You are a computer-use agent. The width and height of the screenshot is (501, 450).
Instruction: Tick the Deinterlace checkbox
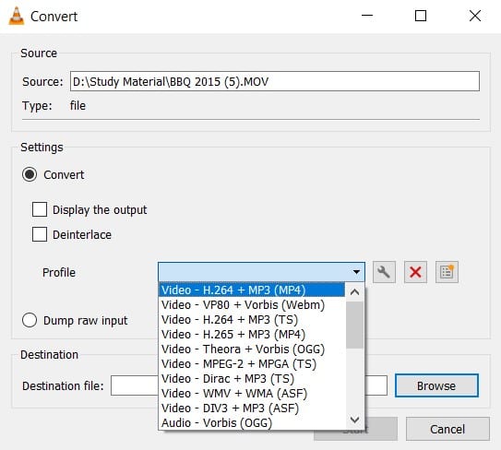pos(40,234)
